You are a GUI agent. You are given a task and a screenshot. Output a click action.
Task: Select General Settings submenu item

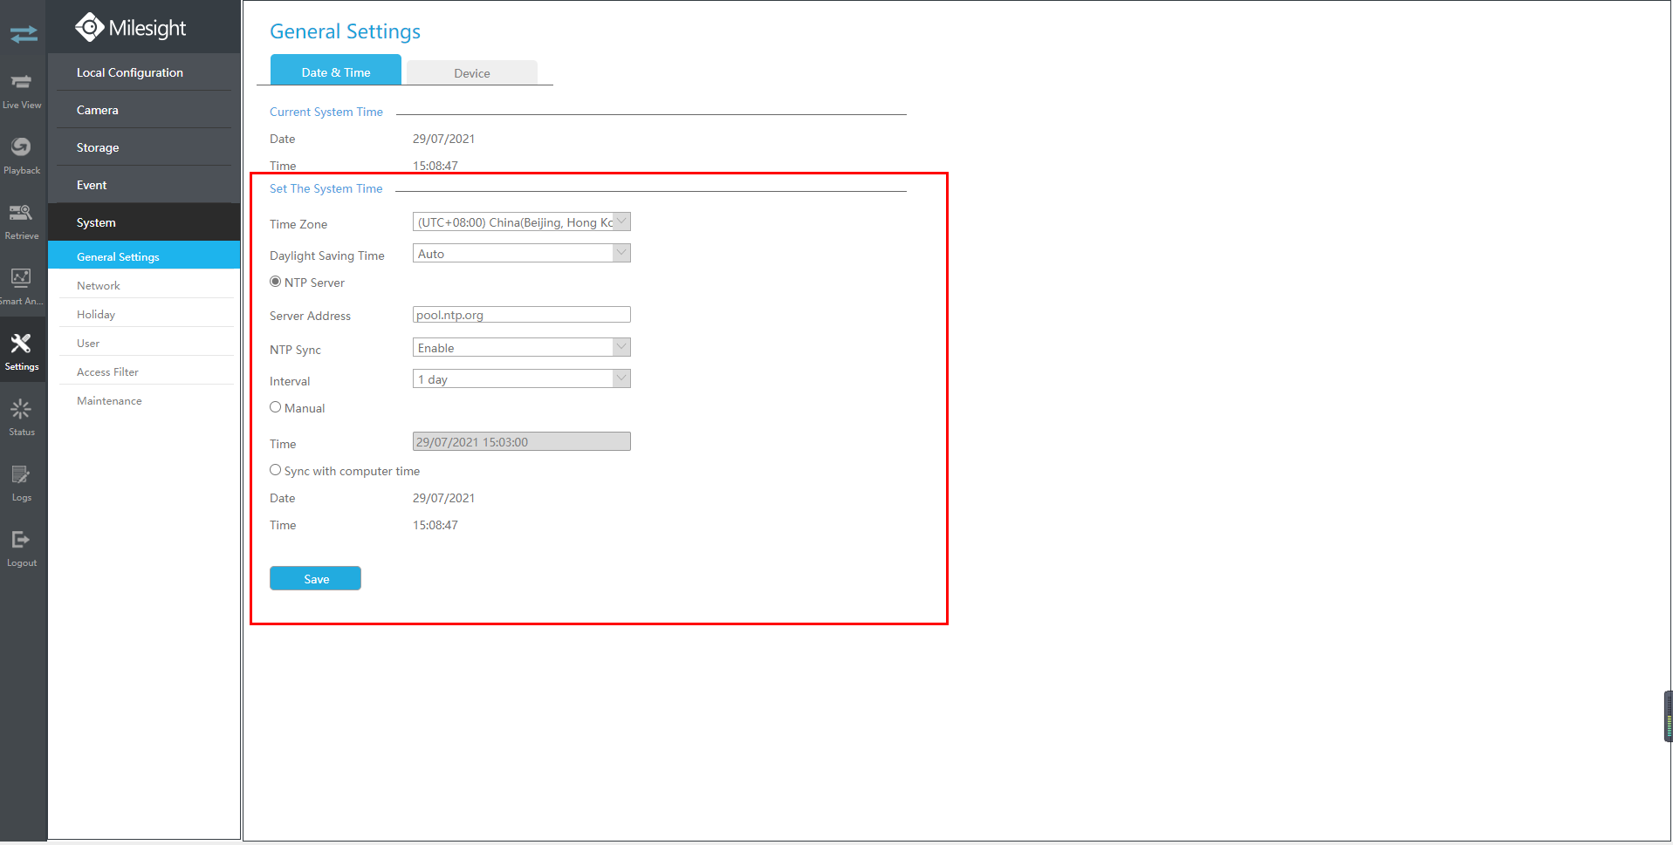144,256
